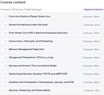Click Memory Management Deep Dive title
The image size is (104, 95).
(x=27, y=49)
